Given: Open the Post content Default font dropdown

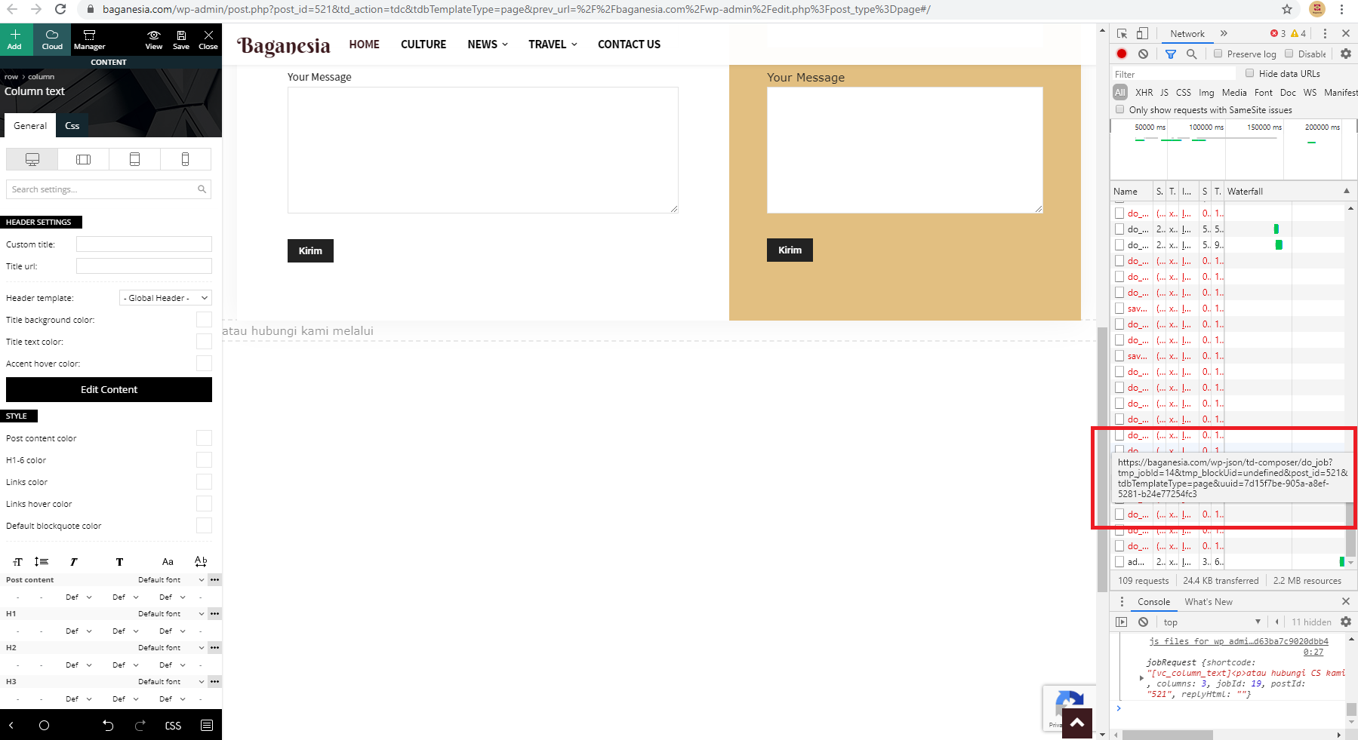Looking at the screenshot, I should click(x=171, y=580).
